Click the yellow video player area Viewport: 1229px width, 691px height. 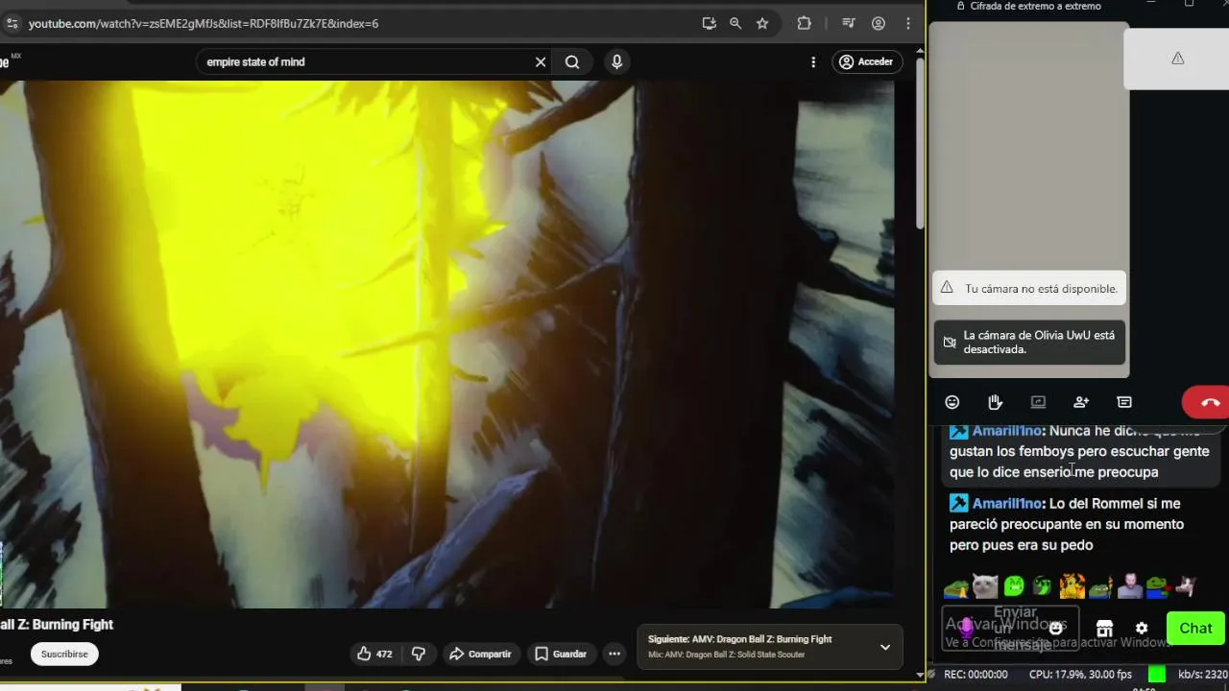pyautogui.click(x=446, y=344)
